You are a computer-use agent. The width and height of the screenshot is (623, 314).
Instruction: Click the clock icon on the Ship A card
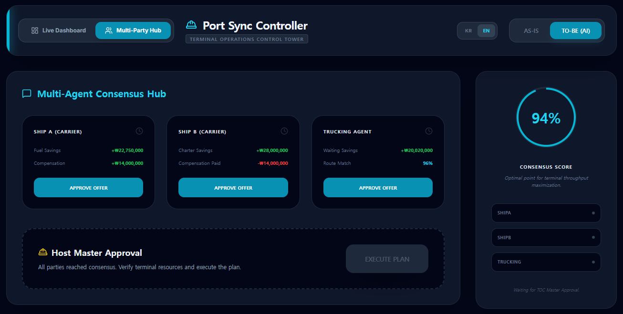click(x=139, y=131)
